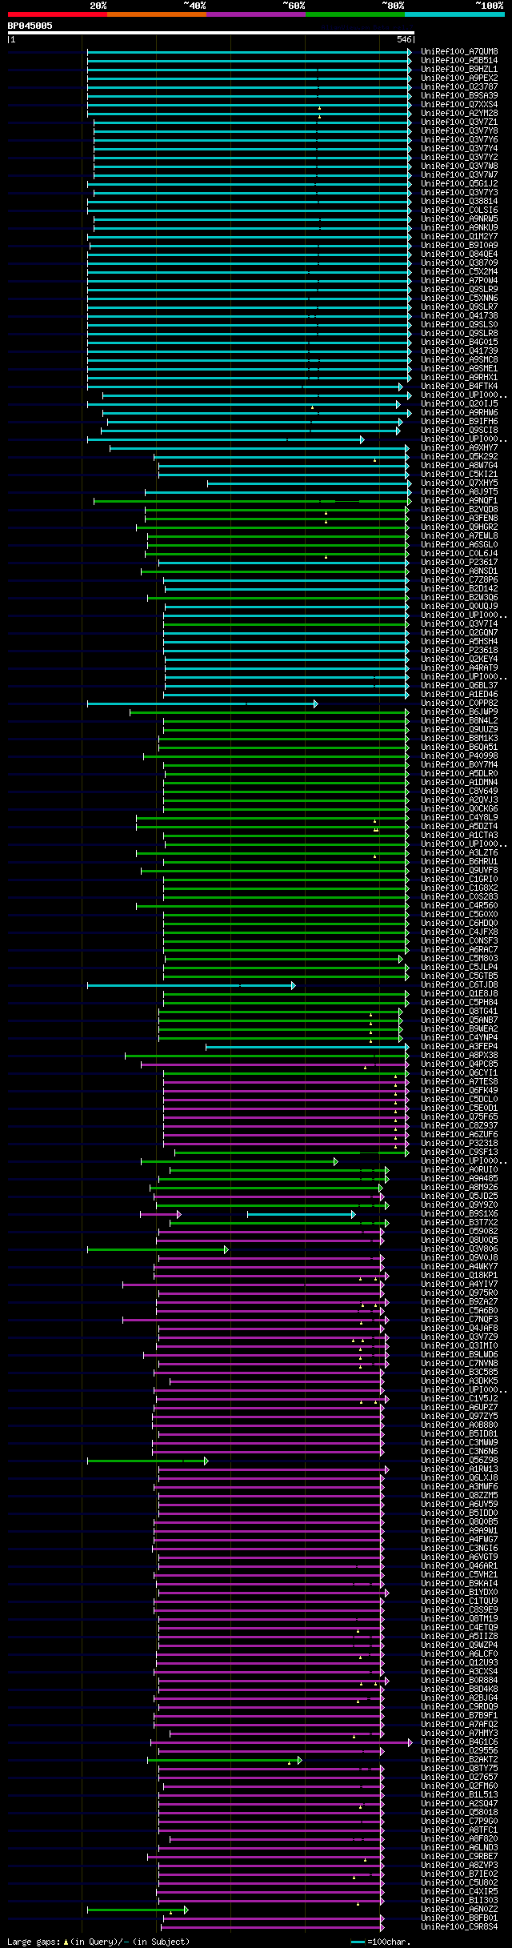Select hit UniRef100_Q3V7Z1

click(x=459, y=122)
